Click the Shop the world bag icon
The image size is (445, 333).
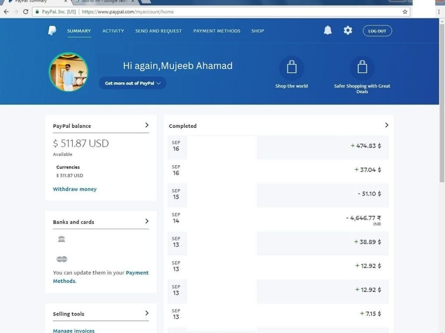click(x=292, y=68)
